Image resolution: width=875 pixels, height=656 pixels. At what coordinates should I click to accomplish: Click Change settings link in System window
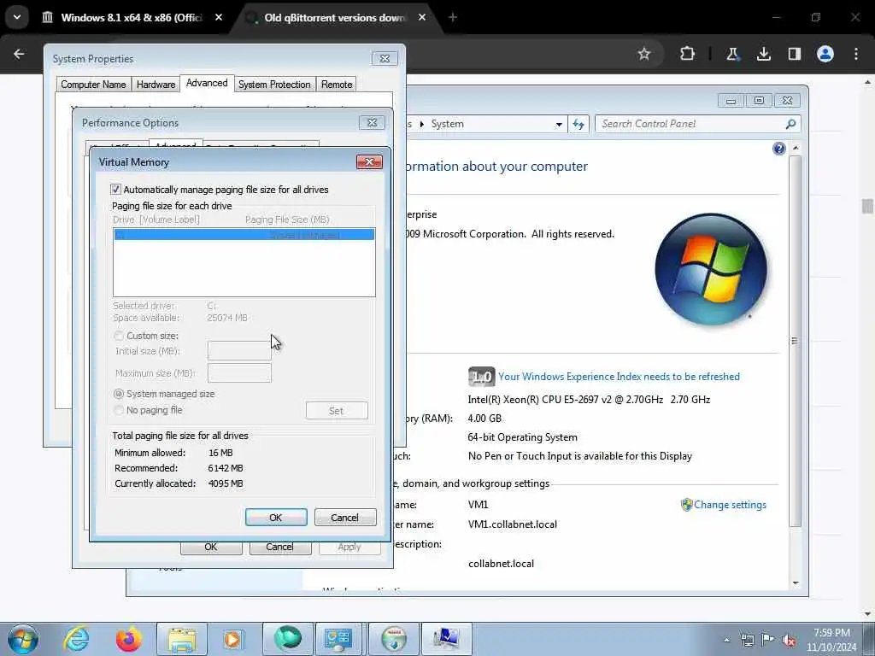730,505
